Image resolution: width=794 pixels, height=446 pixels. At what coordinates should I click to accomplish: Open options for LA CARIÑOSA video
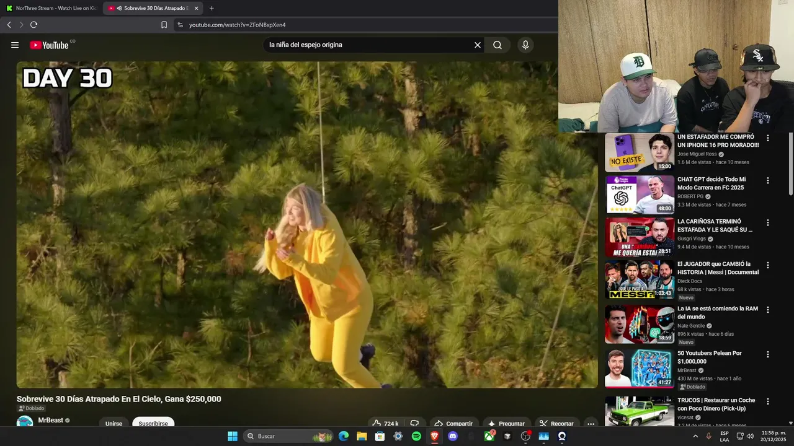(x=768, y=222)
